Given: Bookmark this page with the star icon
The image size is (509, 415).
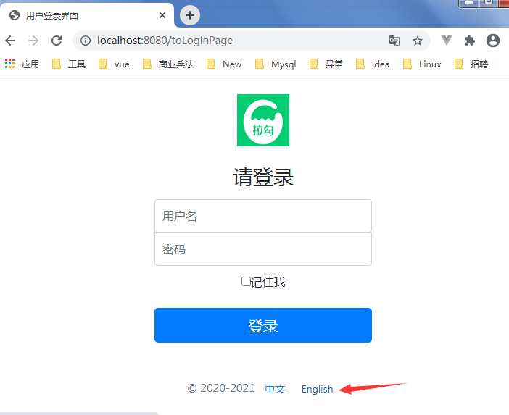Looking at the screenshot, I should click(418, 41).
